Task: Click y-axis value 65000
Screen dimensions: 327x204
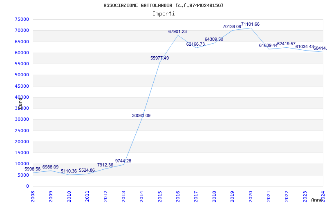Action: [x=22, y=42]
